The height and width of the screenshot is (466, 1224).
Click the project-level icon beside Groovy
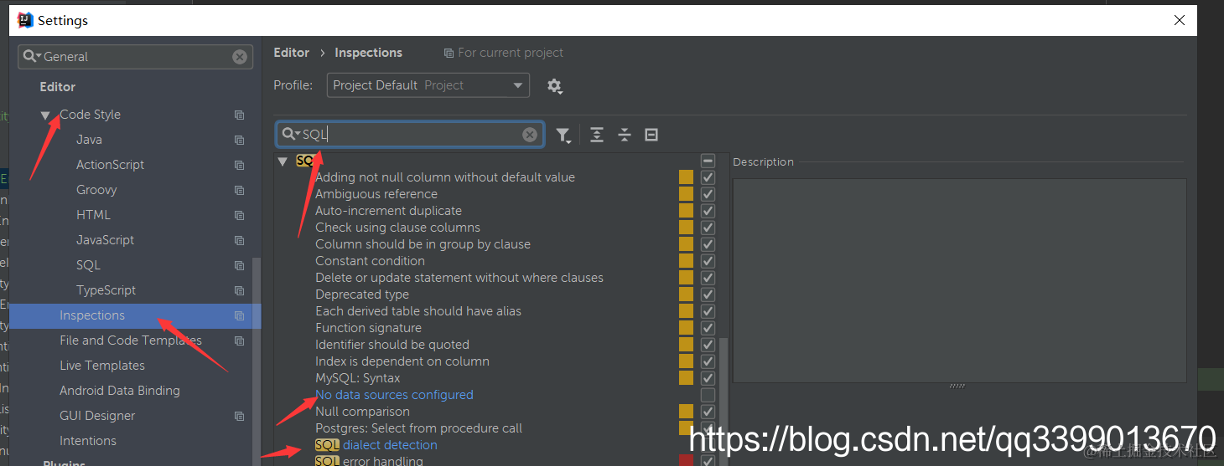coord(240,190)
